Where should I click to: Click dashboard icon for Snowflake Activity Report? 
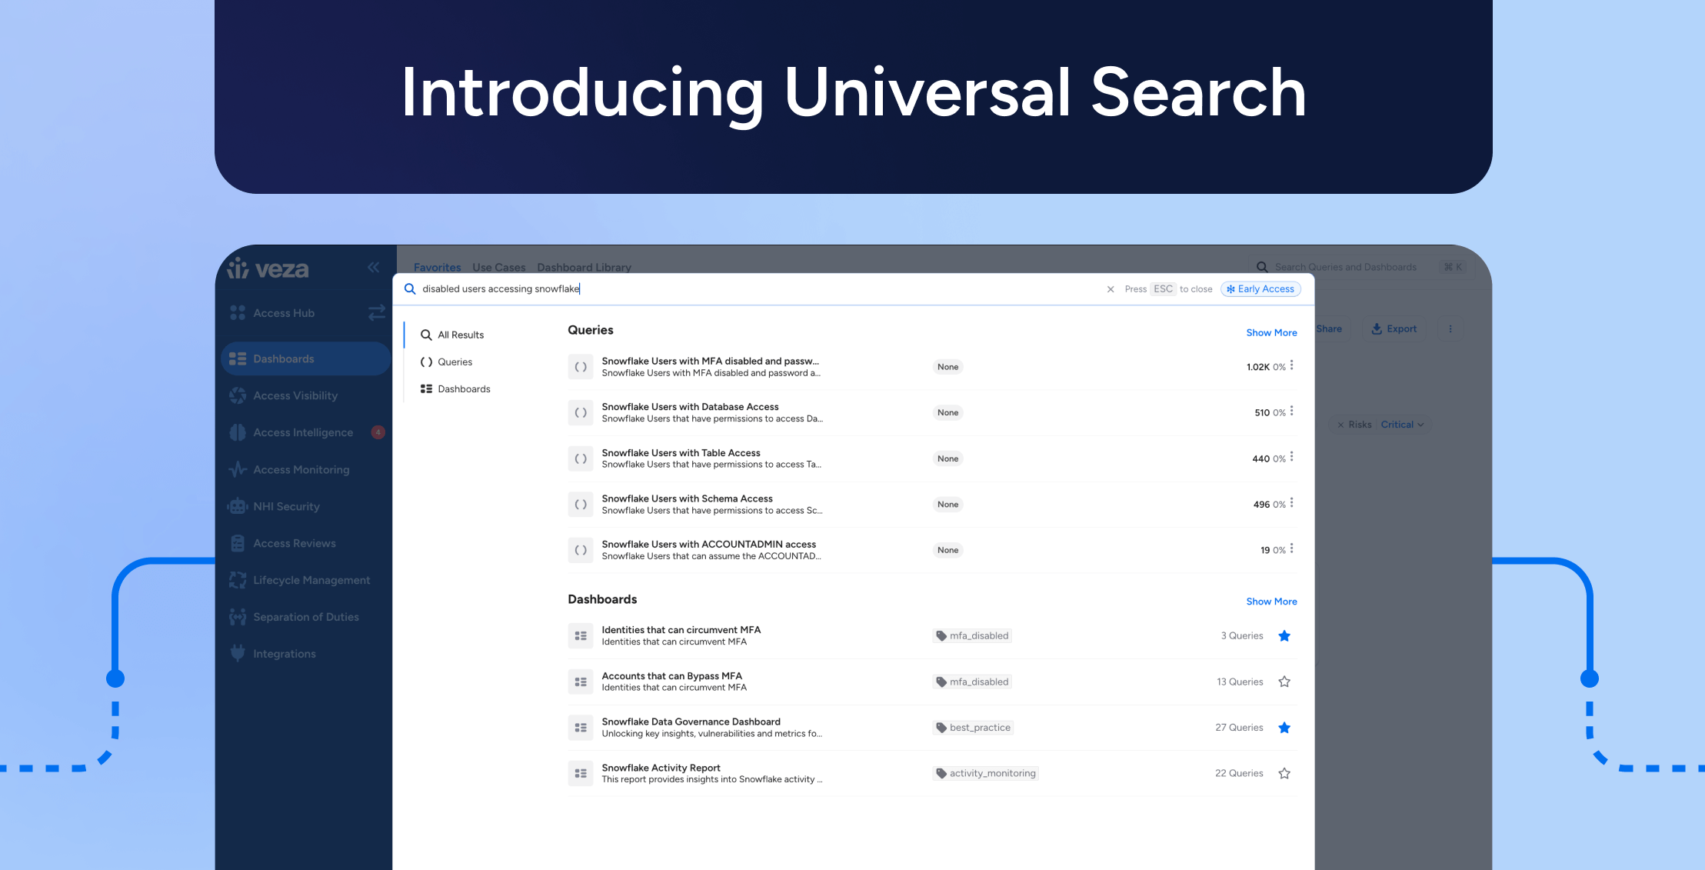pyautogui.click(x=581, y=773)
